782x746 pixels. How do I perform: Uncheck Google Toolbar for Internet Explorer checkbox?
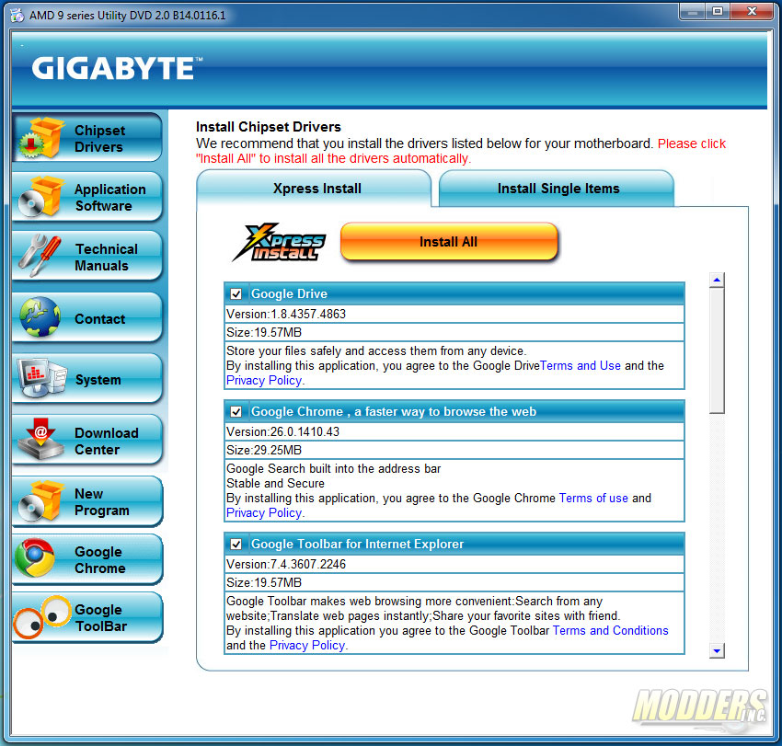[236, 544]
